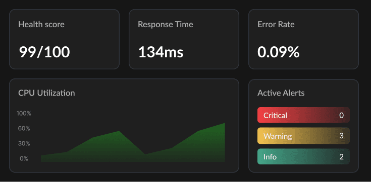Open the yellow Warning alerts row
This screenshot has height=182, width=371.
tap(303, 136)
